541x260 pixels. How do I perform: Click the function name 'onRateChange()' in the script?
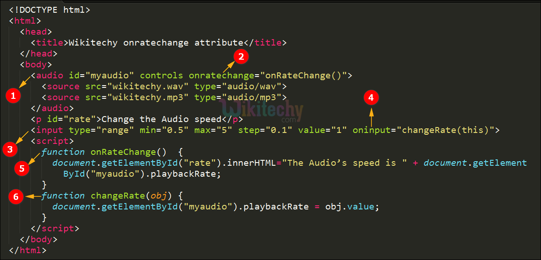point(129,152)
